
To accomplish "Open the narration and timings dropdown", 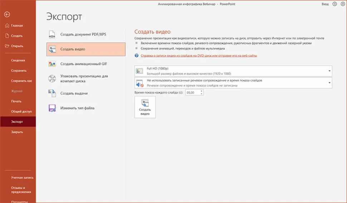I will (329, 83).
